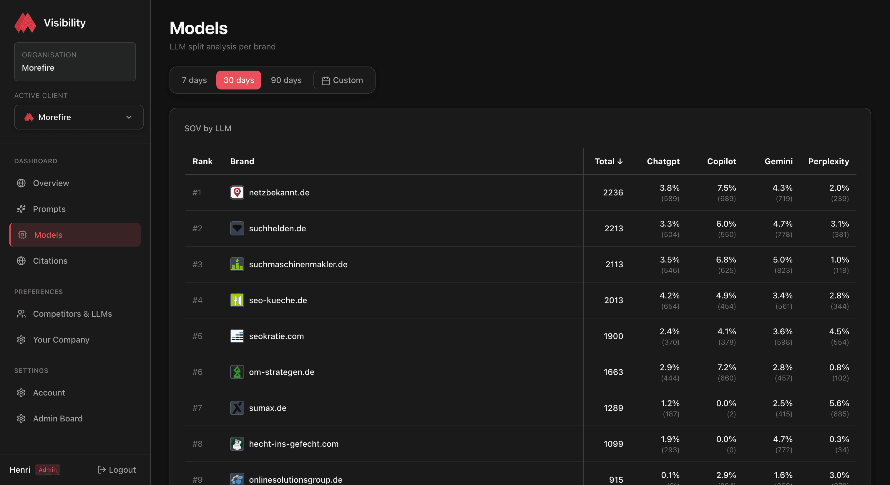Open Competitors & LLMs people icon
890x485 pixels.
pos(21,314)
